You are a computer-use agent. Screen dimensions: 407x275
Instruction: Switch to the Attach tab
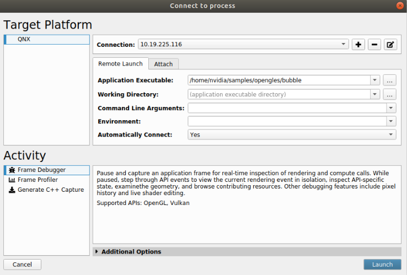point(163,64)
